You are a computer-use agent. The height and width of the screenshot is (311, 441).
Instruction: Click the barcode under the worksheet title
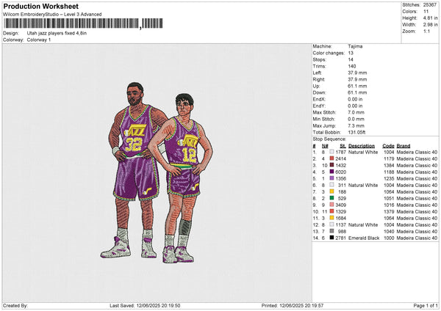[x=83, y=23]
